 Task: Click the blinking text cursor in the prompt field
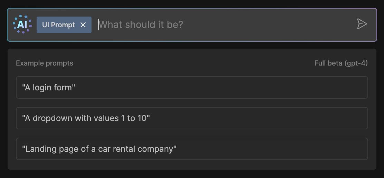pyautogui.click(x=99, y=24)
